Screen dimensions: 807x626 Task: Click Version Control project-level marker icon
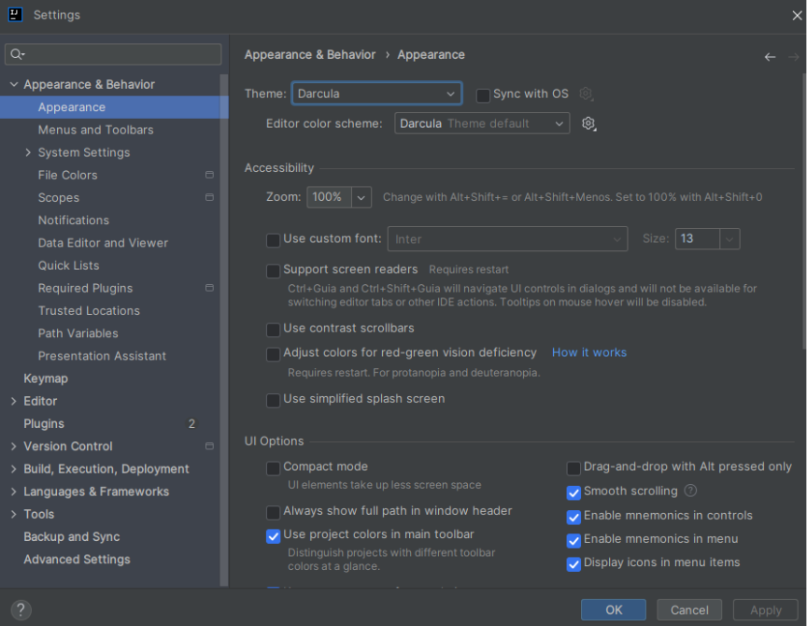tap(209, 446)
